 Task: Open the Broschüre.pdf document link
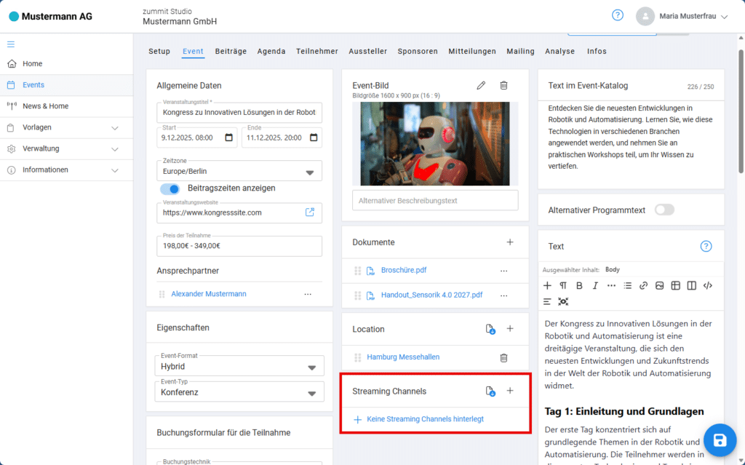click(404, 270)
